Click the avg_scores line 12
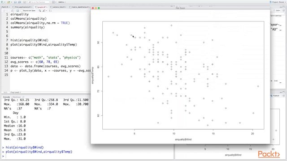Viewport: 287px width, 161px height. (x=35, y=62)
